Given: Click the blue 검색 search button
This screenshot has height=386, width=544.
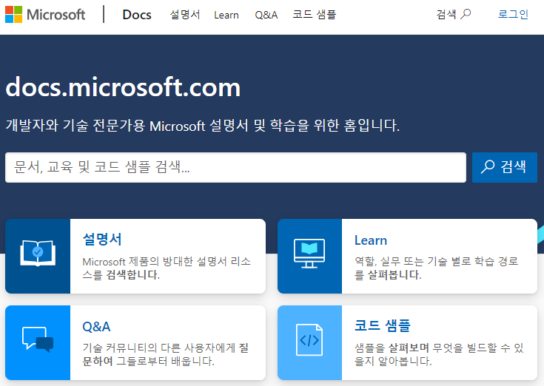Looking at the screenshot, I should (505, 167).
